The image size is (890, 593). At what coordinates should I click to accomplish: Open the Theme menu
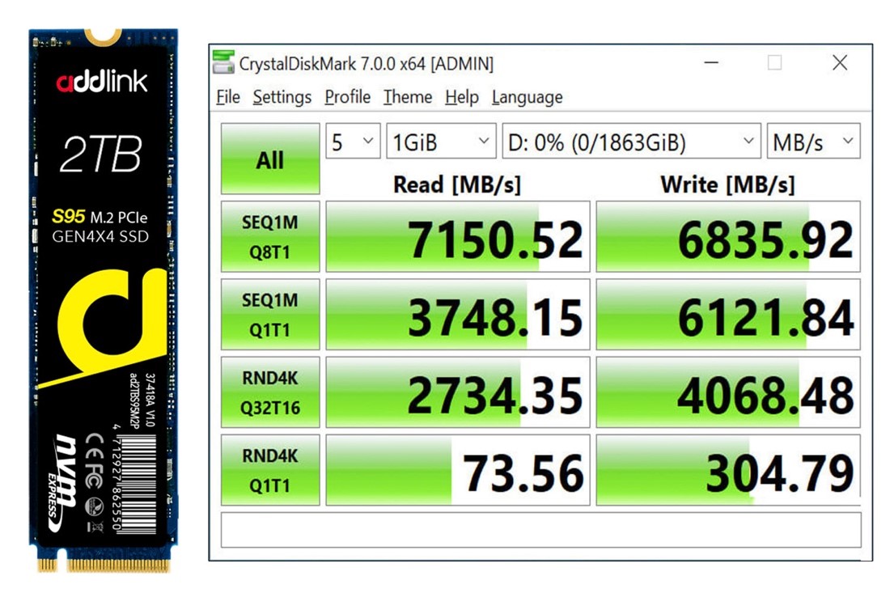(407, 97)
